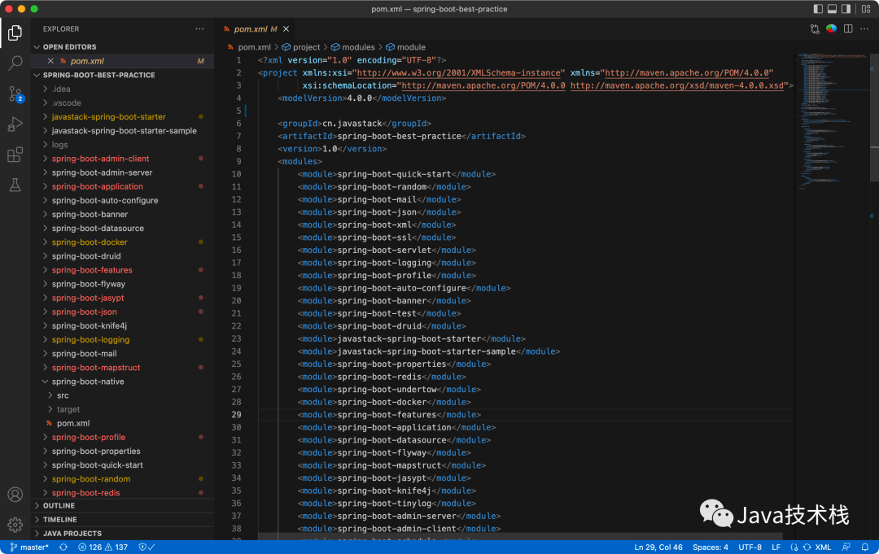Viewport: 879px width, 554px height.
Task: Select project breadcrumb item
Action: (x=301, y=47)
